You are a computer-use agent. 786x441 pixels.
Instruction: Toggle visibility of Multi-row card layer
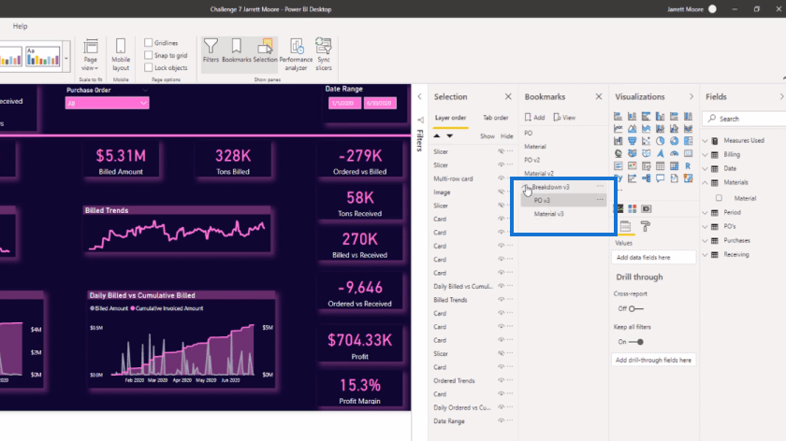(501, 178)
